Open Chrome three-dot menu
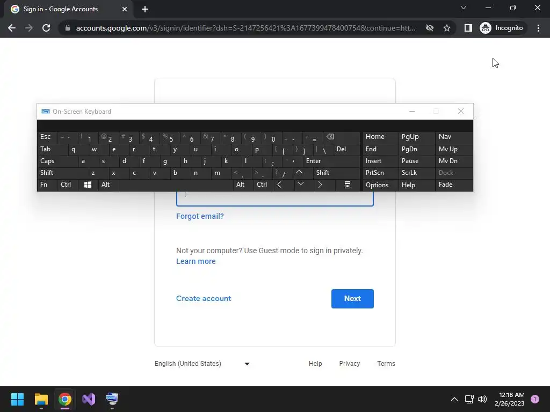The width and height of the screenshot is (550, 412). pos(538,28)
